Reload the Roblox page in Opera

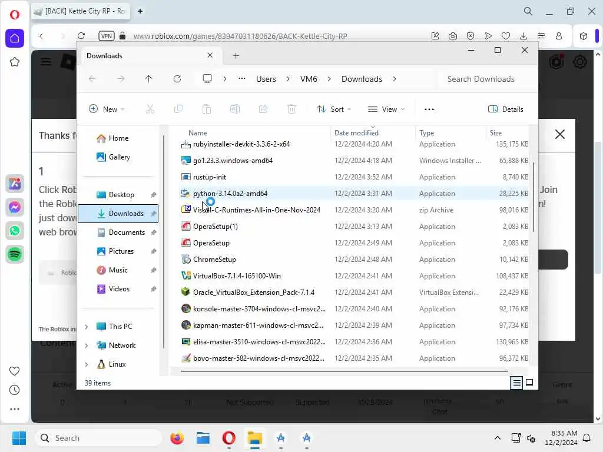pos(81,36)
